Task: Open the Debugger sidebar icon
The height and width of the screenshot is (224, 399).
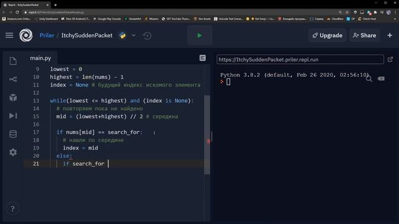Action: click(x=13, y=116)
